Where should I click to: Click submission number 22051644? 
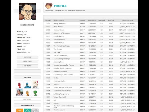[92, 24]
